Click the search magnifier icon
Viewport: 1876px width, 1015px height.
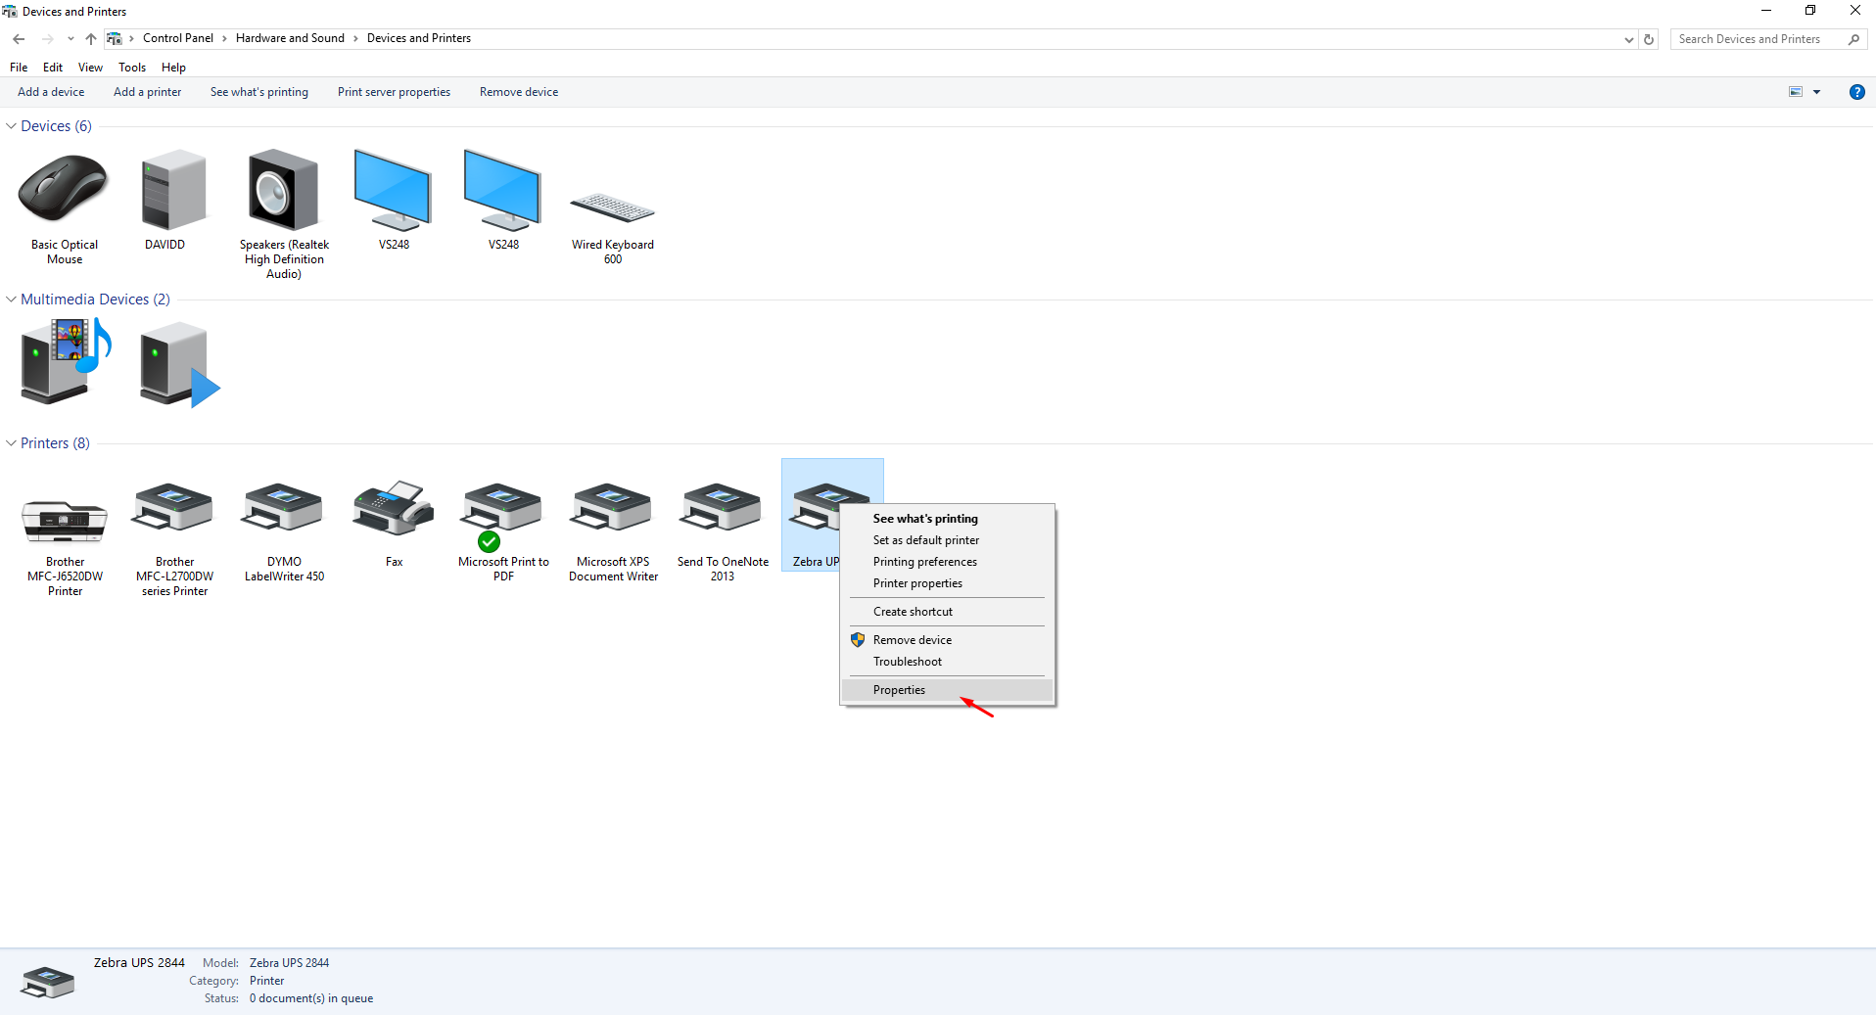[1853, 39]
